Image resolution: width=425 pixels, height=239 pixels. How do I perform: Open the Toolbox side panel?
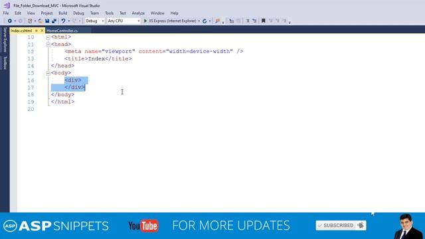pyautogui.click(x=5, y=63)
